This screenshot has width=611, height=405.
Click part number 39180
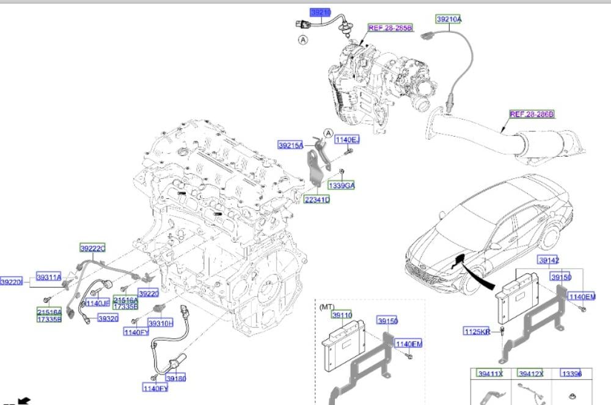point(175,378)
